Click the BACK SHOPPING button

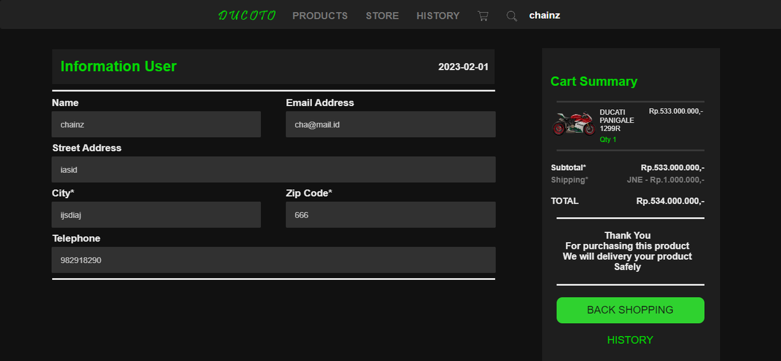pos(630,310)
